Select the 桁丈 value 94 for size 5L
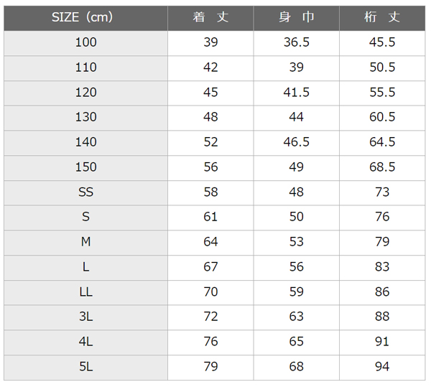 (382, 367)
